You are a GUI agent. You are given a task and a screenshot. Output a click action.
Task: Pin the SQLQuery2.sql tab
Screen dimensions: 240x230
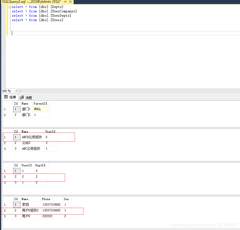coord(65,2)
